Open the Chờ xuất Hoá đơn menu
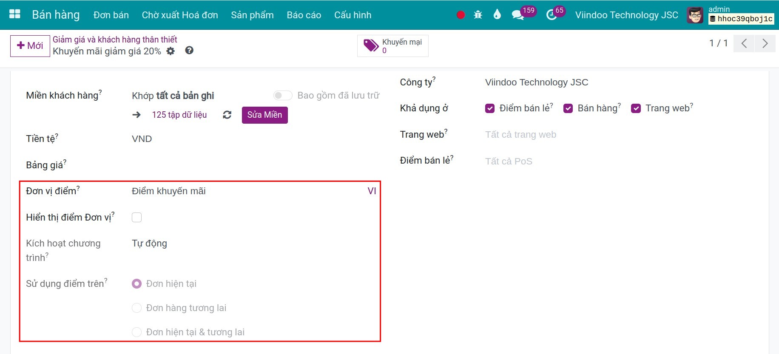 coord(180,15)
